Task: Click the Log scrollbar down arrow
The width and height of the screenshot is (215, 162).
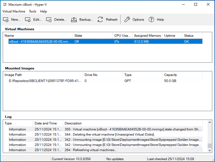Action: (210, 150)
